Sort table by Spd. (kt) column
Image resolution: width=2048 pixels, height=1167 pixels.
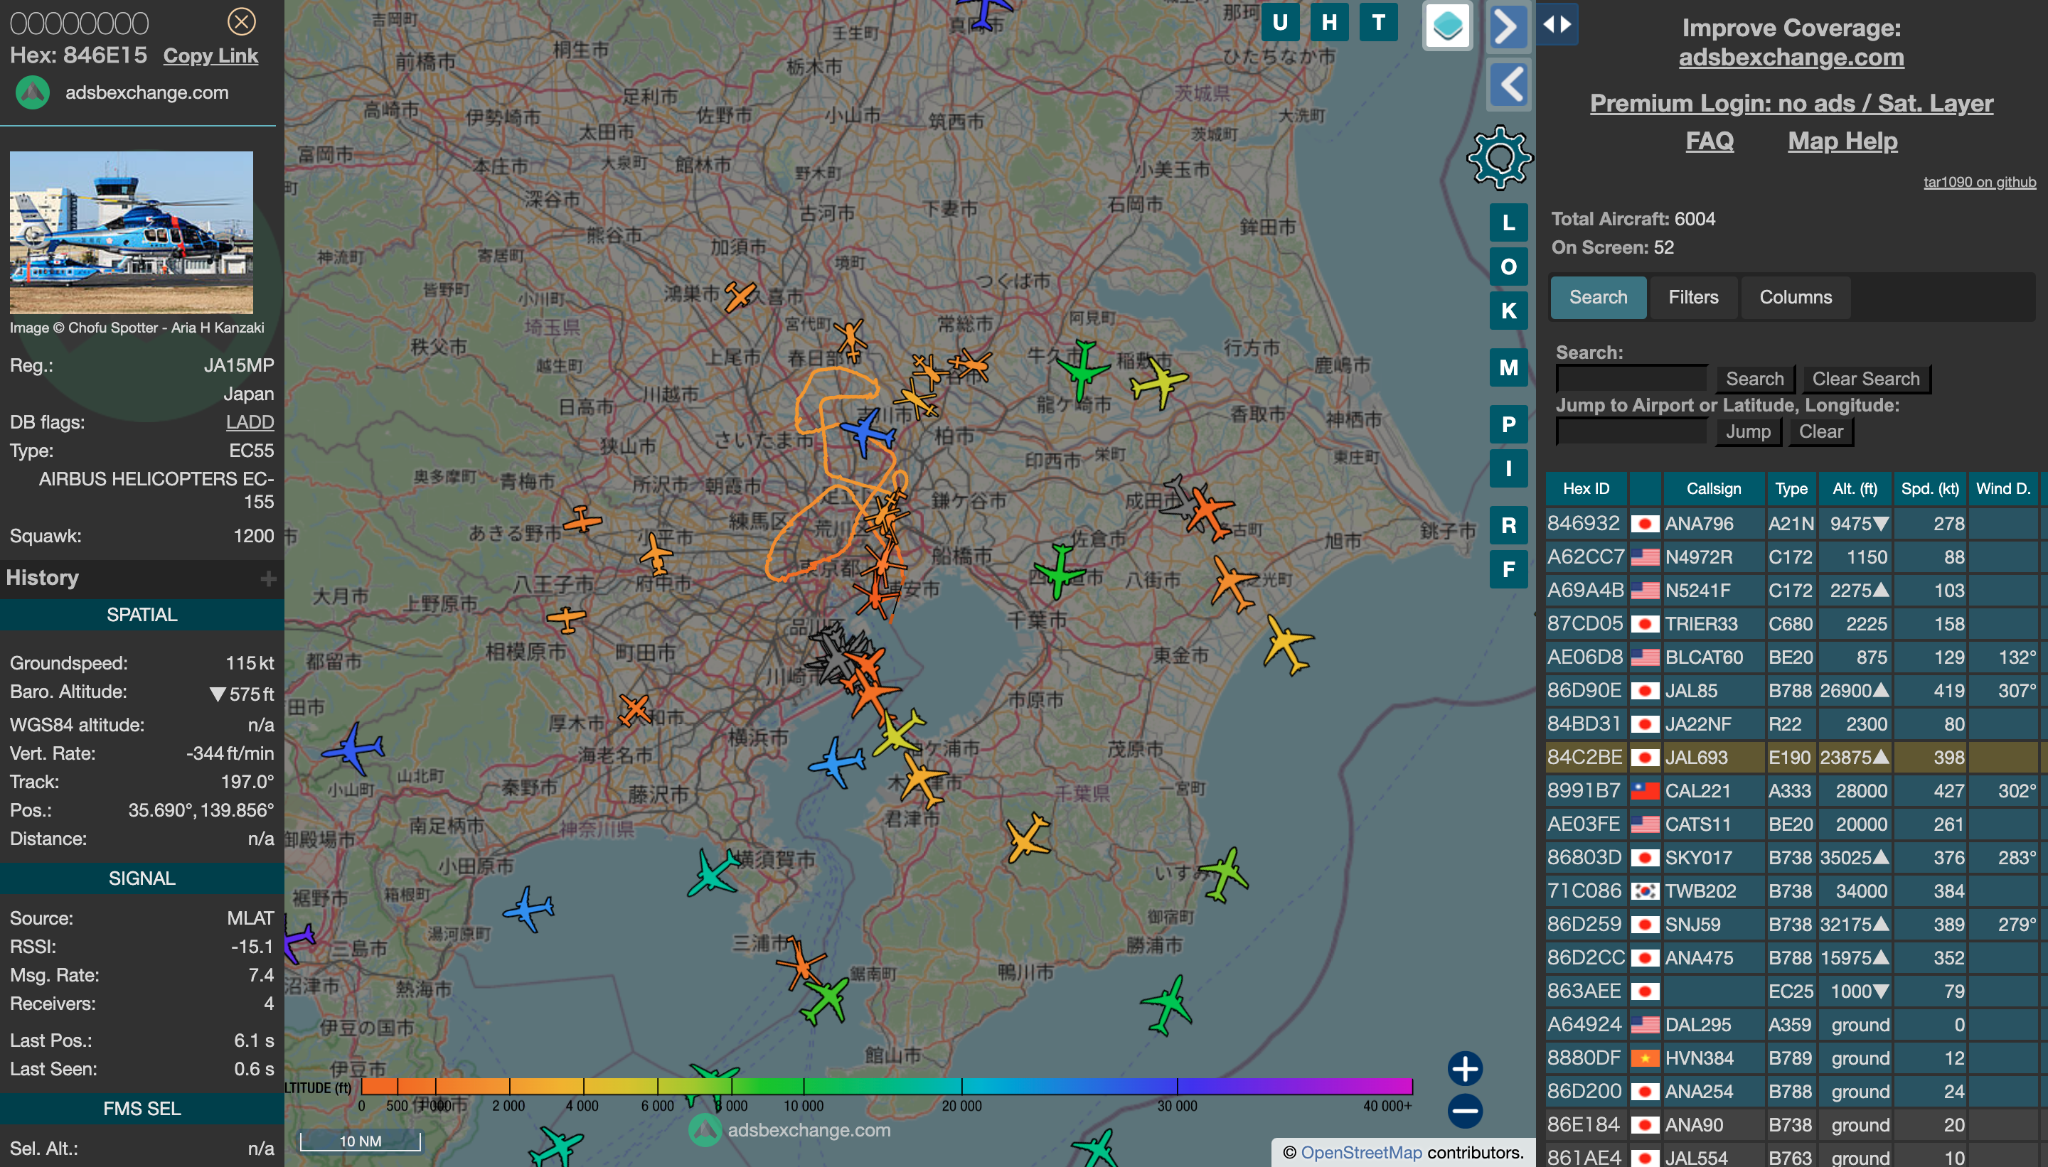pyautogui.click(x=1929, y=489)
